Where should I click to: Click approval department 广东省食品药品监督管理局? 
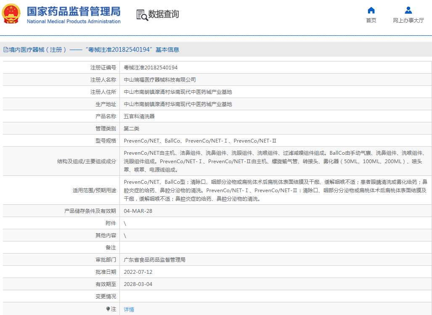tap(154, 259)
